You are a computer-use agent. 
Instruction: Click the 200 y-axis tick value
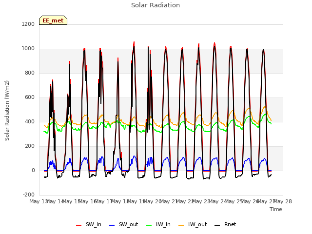(x=30, y=146)
